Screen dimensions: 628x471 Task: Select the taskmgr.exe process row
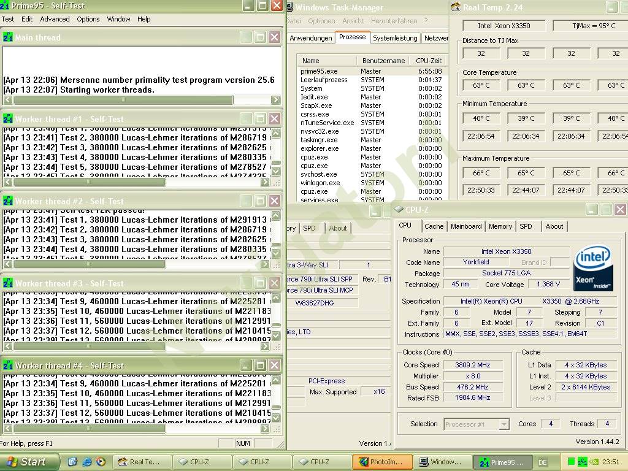tap(371, 140)
